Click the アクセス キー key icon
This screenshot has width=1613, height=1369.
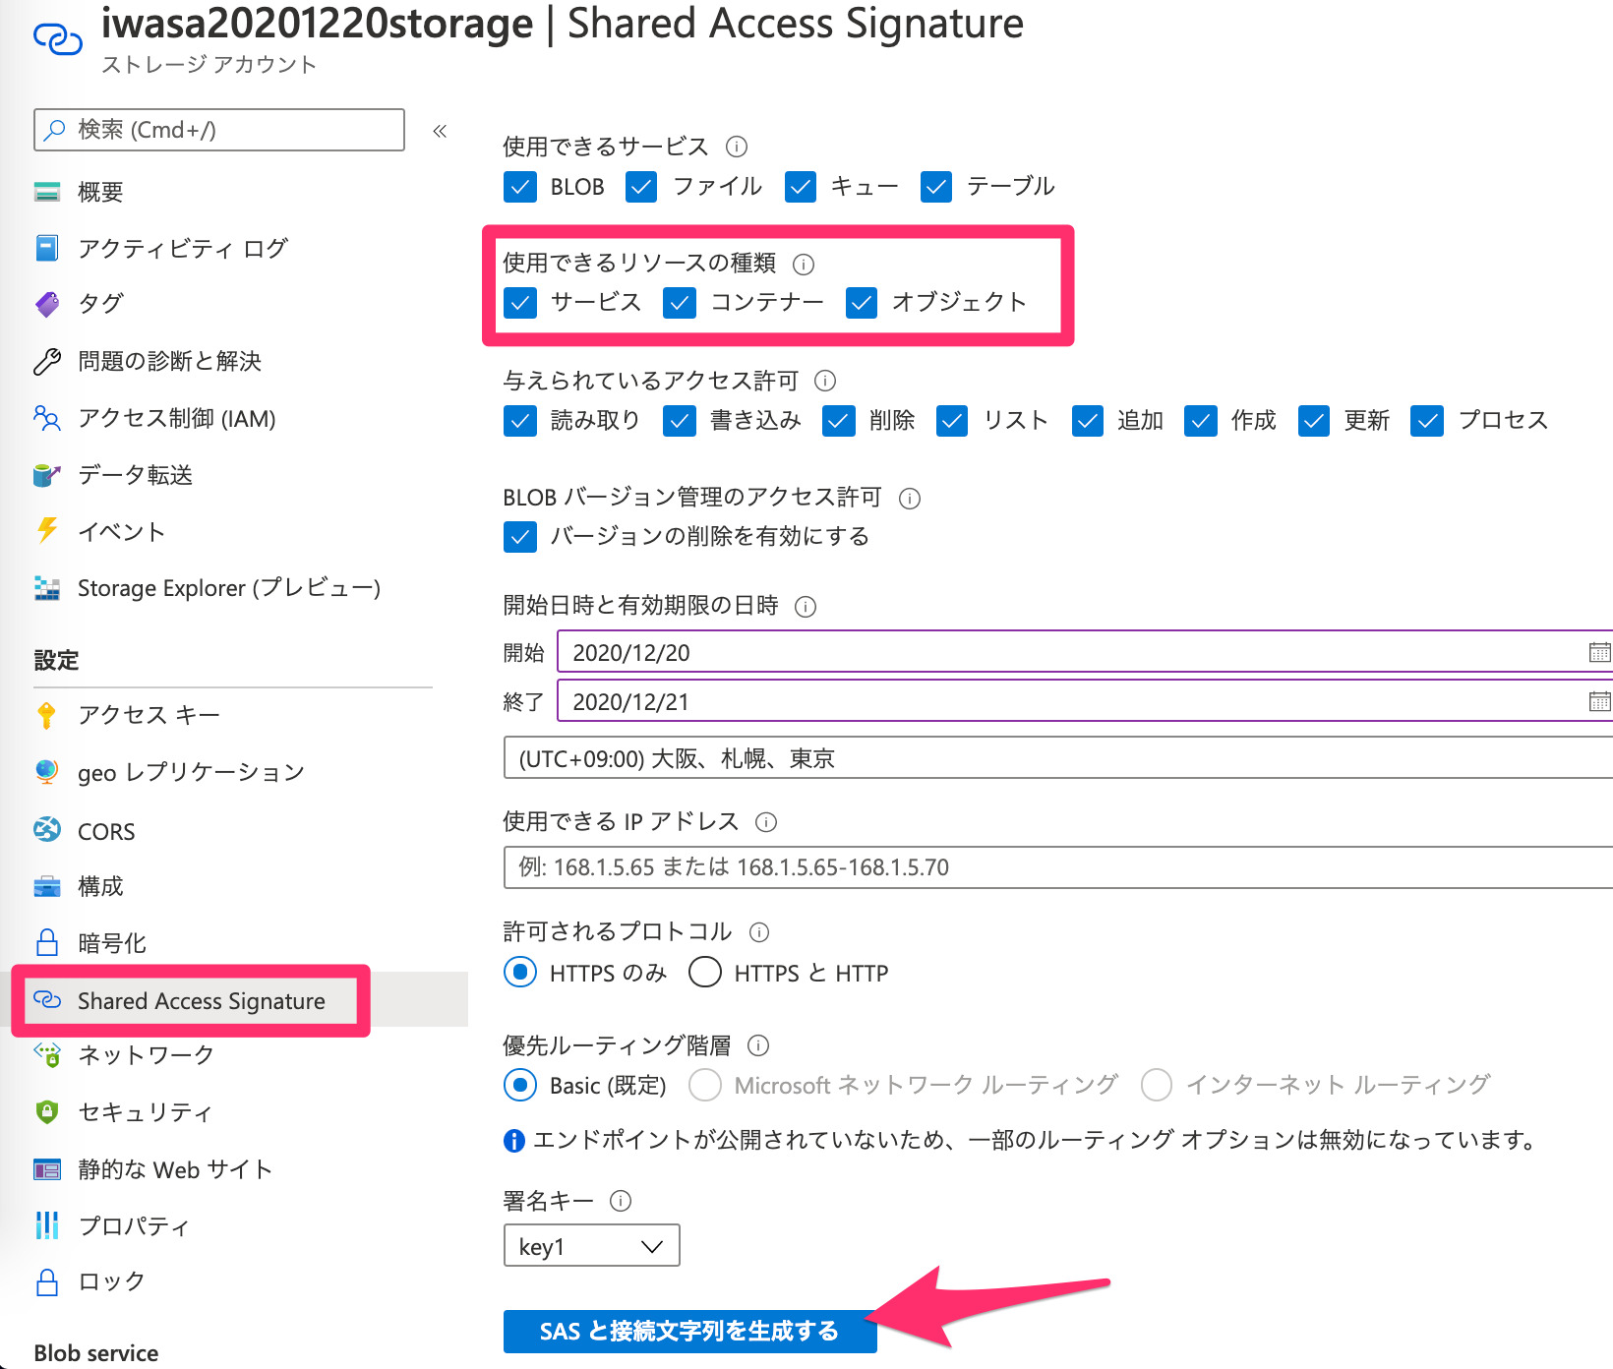(46, 715)
